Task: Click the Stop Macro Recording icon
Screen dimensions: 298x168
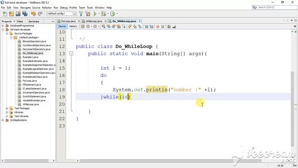Action: coord(163,27)
